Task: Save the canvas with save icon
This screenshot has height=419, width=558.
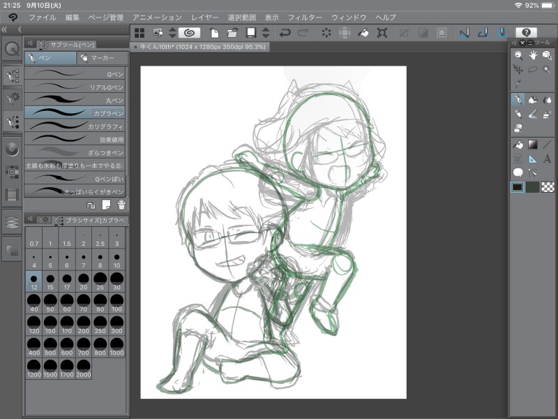Action: (251, 33)
